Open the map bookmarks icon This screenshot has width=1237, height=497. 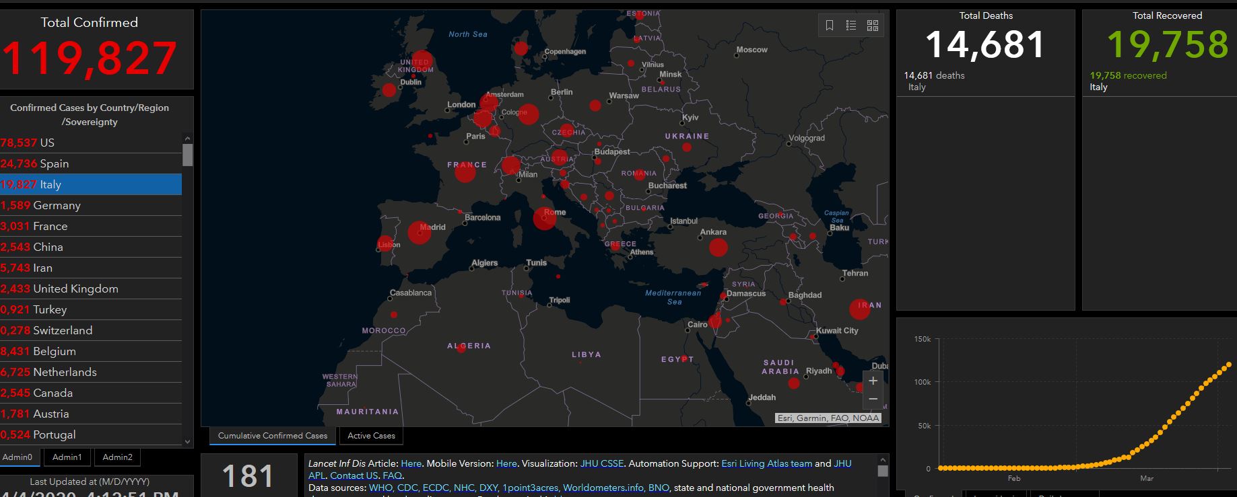tap(830, 26)
